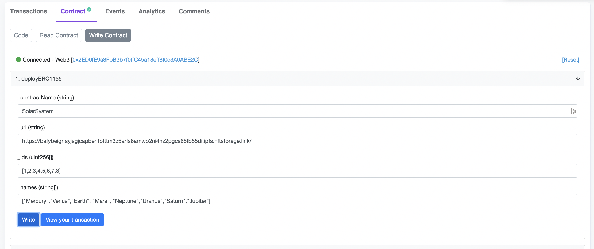Open the Comments tab
The image size is (594, 249).
pyautogui.click(x=194, y=11)
